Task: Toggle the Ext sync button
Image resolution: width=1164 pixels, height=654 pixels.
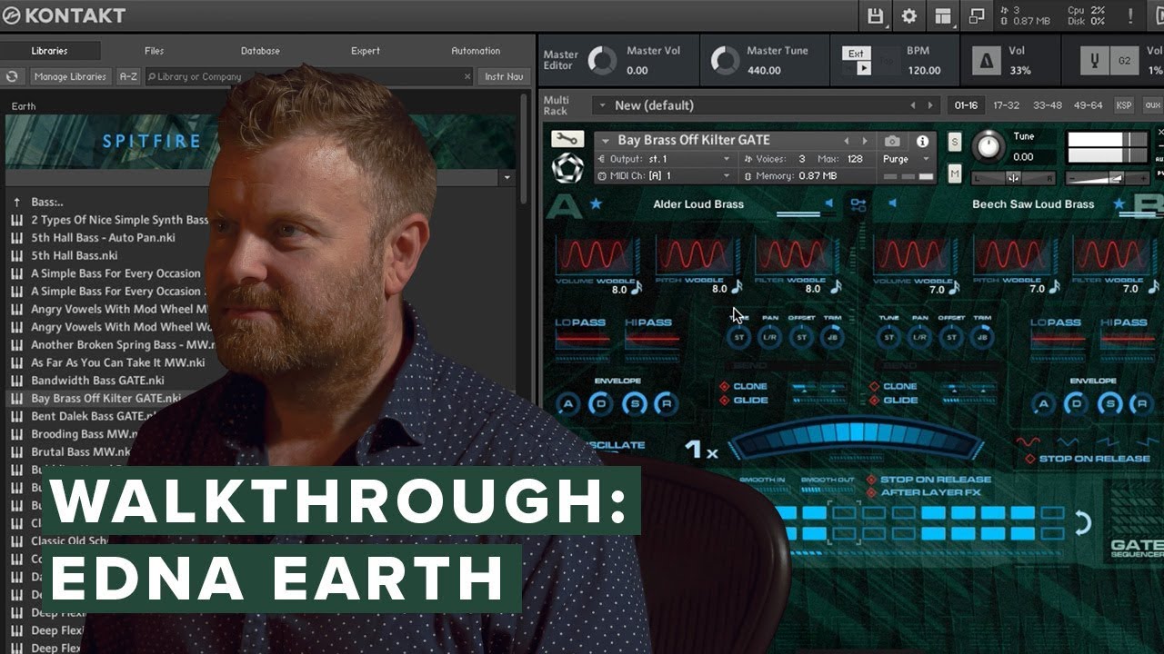Action: tap(857, 54)
